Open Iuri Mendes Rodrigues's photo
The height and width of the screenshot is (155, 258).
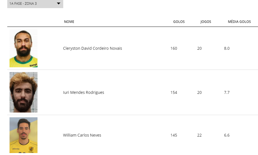[24, 92]
